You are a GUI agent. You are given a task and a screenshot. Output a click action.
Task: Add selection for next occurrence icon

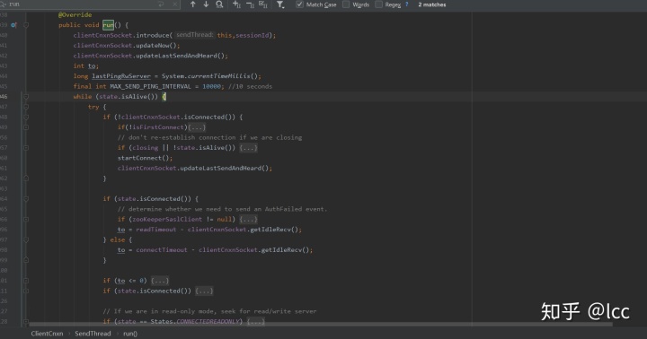point(236,4)
